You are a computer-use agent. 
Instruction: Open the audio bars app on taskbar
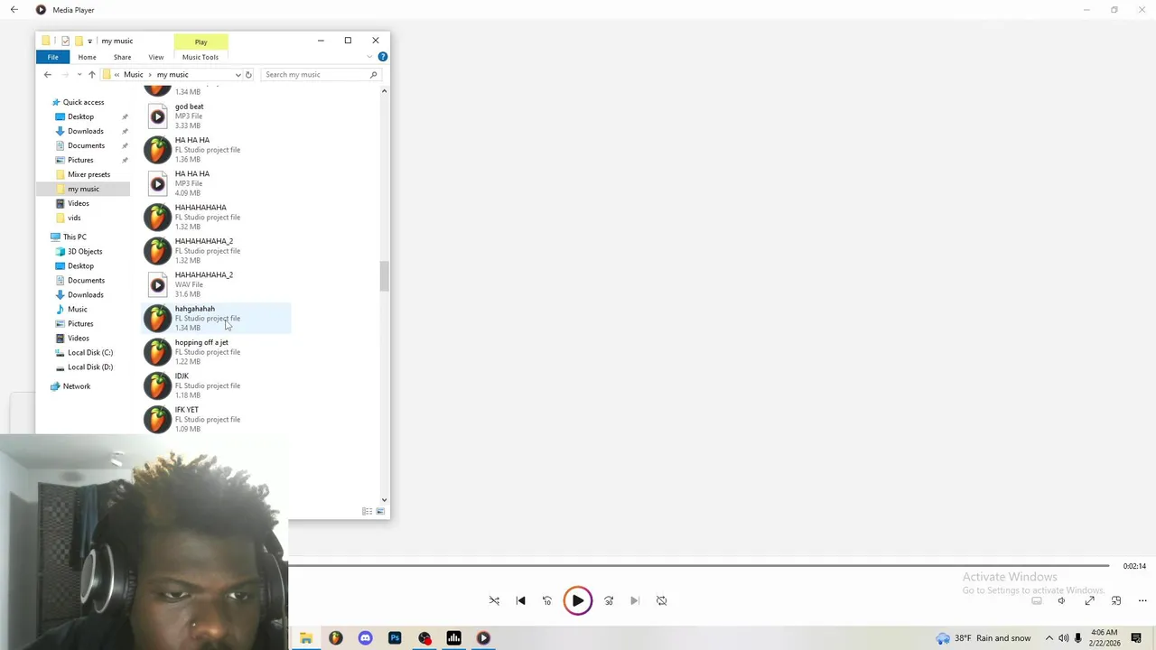click(453, 638)
